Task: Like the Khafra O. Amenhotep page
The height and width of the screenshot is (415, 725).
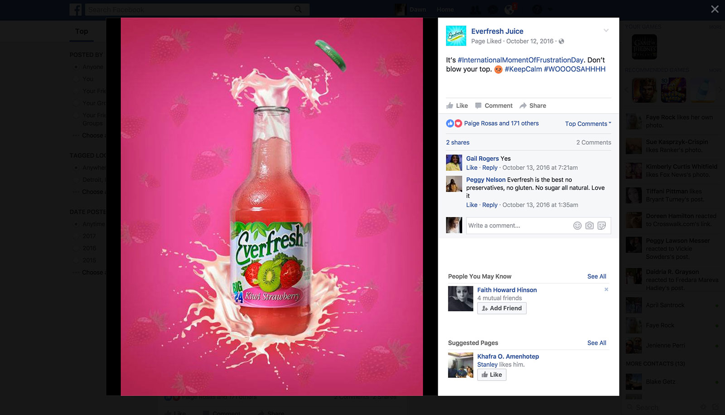Action: coord(492,375)
